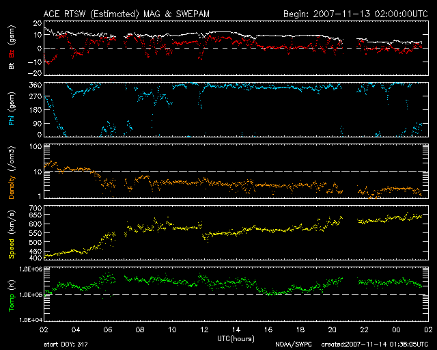Click the 'NOAA/SWPC' credit text
This screenshot has height=350, width=437.
coord(294,345)
